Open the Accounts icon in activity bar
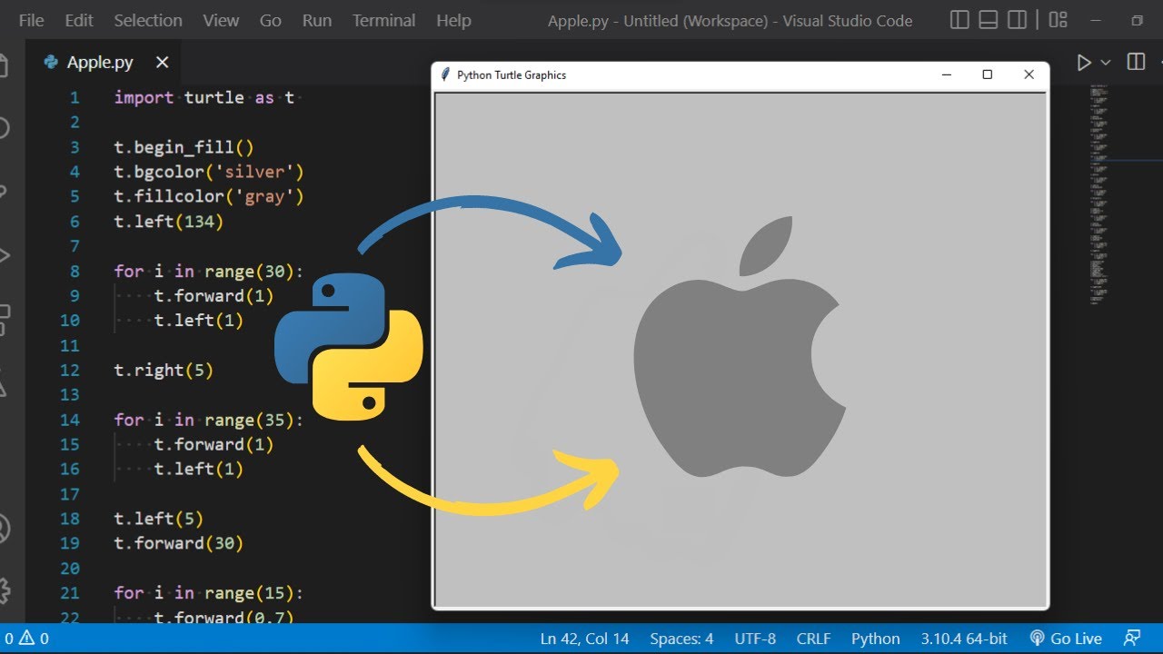Viewport: 1163px width, 654px height. [x=4, y=528]
